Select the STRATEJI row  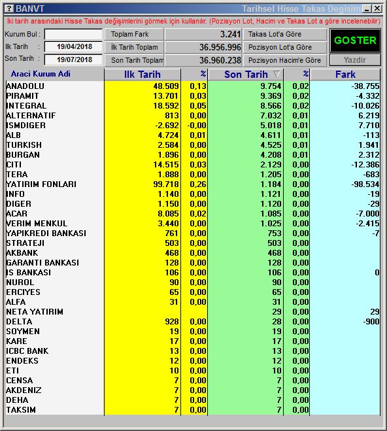click(x=193, y=243)
